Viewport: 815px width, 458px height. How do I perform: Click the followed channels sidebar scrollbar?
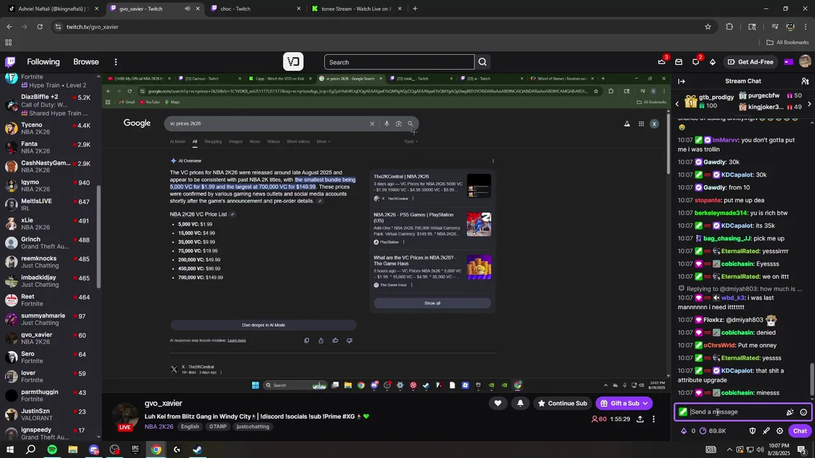tap(99, 235)
